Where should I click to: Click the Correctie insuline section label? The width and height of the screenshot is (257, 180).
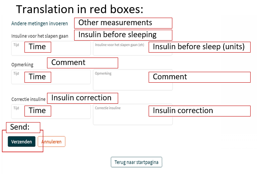coord(28,99)
